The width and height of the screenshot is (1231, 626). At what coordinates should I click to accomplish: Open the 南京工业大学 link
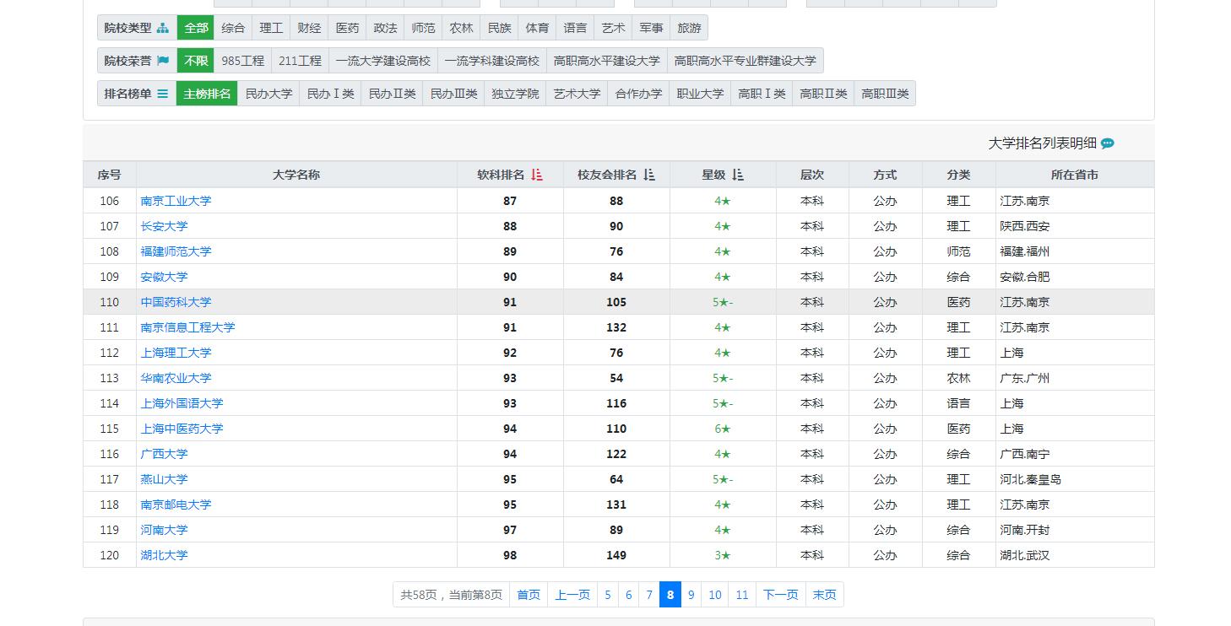point(176,201)
